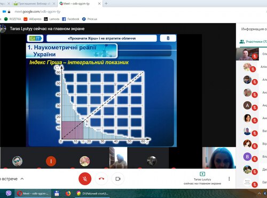Open the three-dot more options menu
The image size is (267, 198).
pos(229,179)
